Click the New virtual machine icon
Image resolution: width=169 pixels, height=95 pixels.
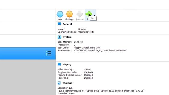[x=60, y=14]
